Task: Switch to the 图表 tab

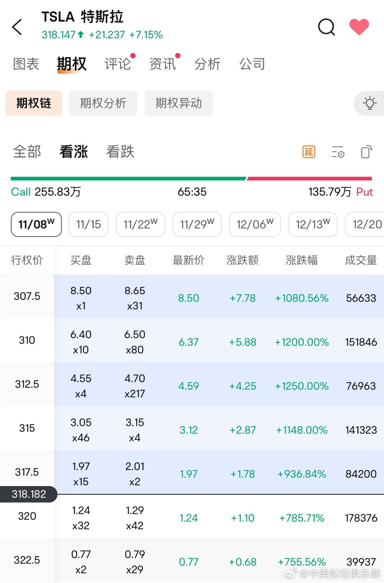Action: coord(26,64)
